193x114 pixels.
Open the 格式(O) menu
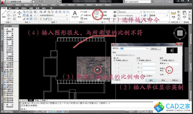[x=44, y=5]
